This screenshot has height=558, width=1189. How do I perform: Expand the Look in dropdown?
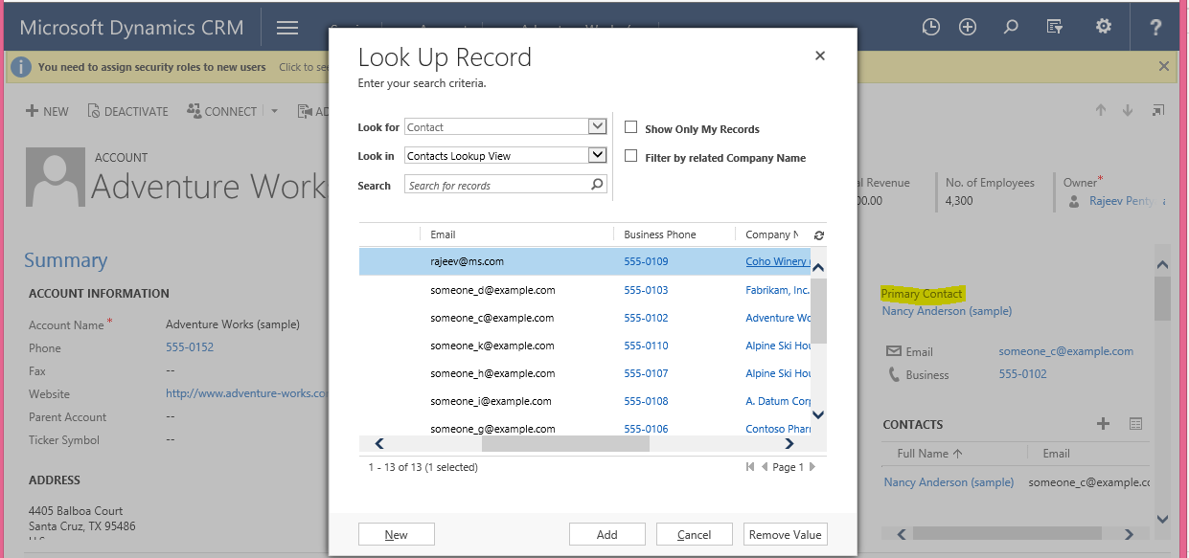[x=597, y=155]
